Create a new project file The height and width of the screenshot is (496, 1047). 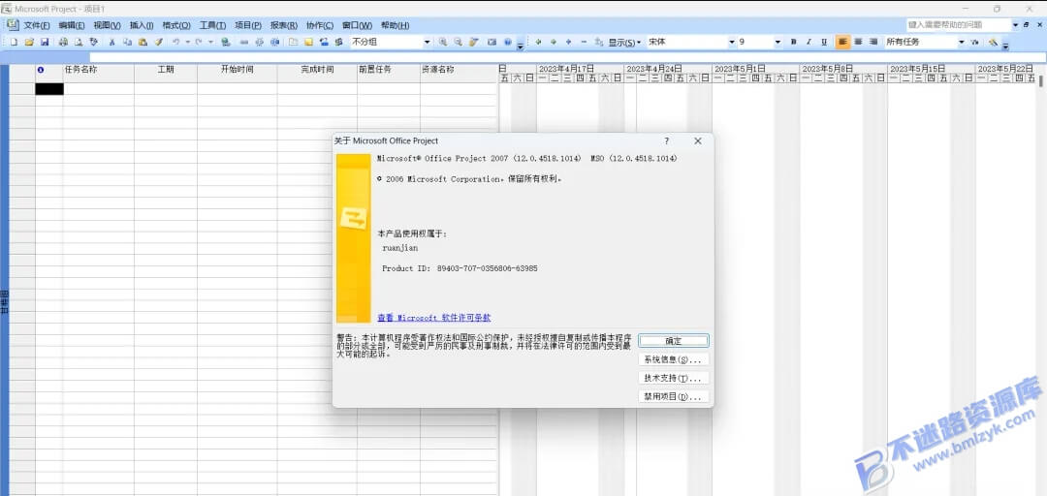click(x=14, y=42)
